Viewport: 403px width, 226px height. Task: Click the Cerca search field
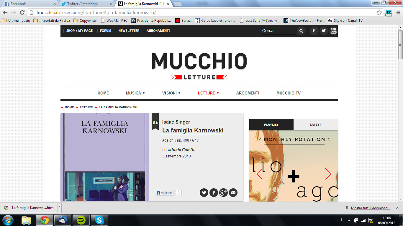(x=279, y=31)
